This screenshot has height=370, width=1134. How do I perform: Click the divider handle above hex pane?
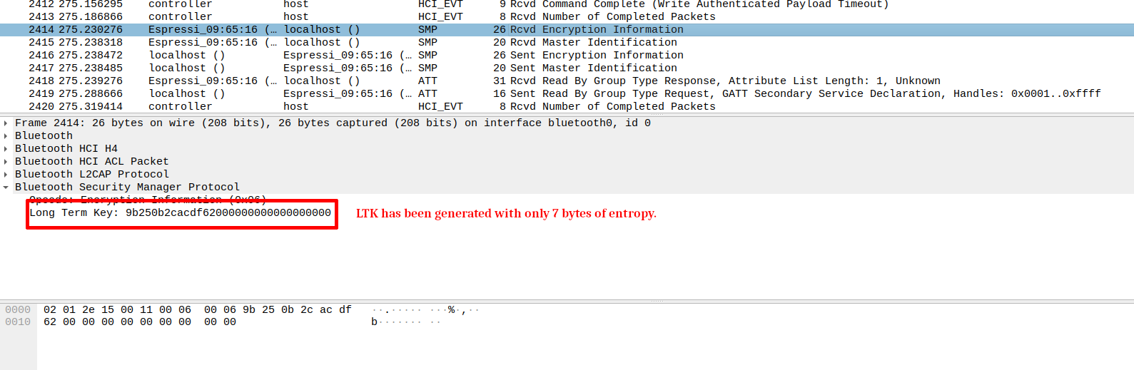(x=657, y=301)
